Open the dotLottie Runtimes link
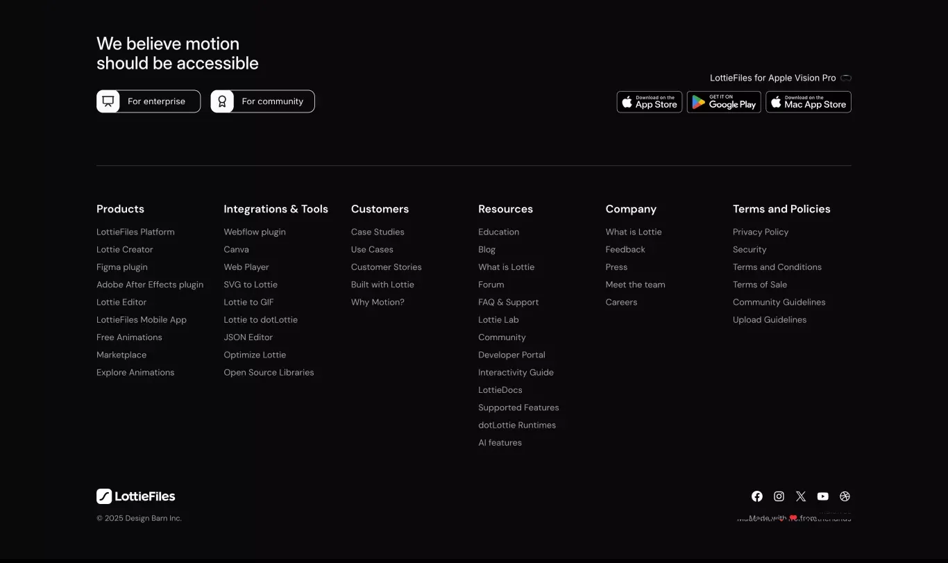This screenshot has height=563, width=948. (517, 426)
